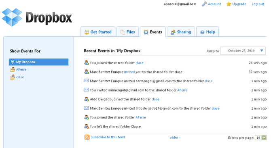
Task: Click the abozoul@gmail.com account email
Action: pyautogui.click(x=180, y=4)
